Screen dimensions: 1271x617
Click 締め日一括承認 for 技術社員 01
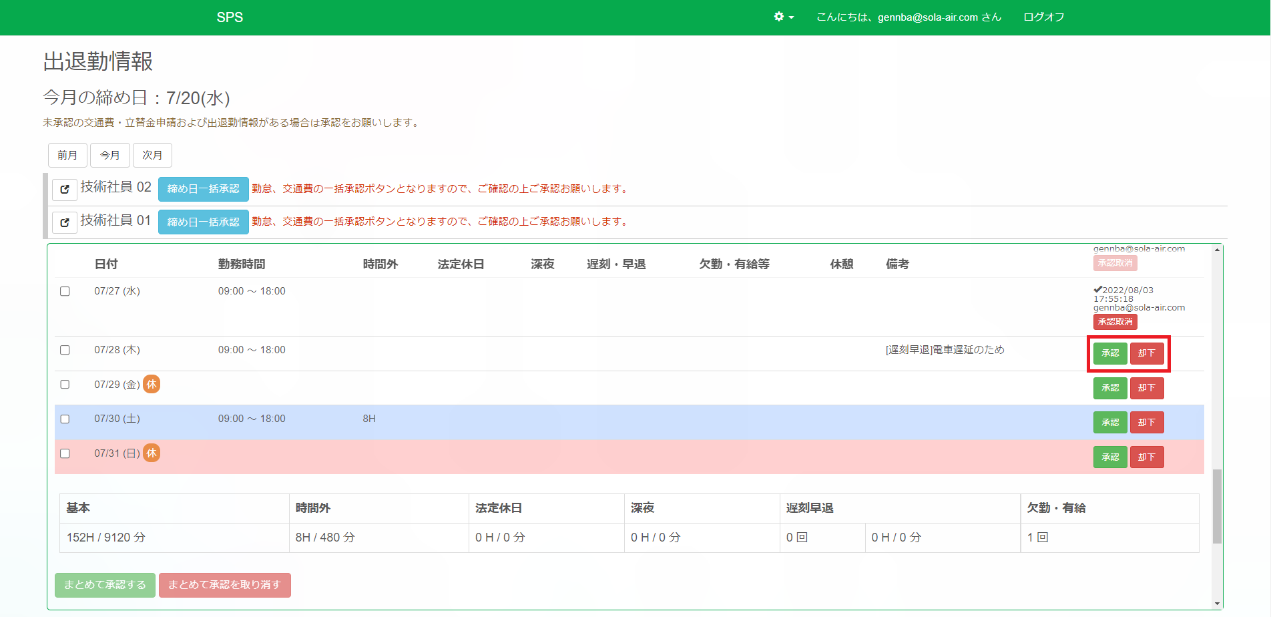click(203, 222)
